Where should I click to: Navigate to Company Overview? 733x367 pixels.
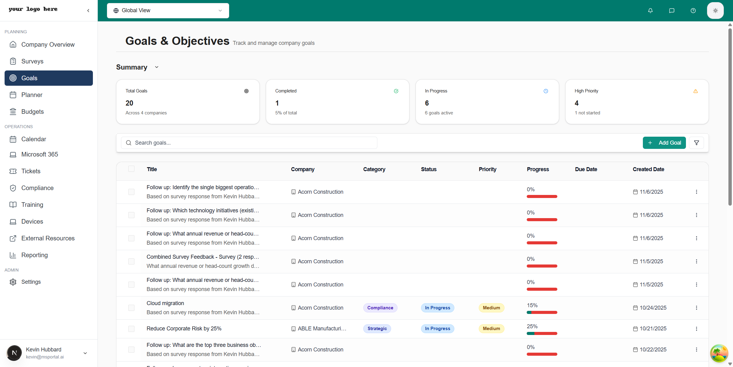(x=48, y=45)
